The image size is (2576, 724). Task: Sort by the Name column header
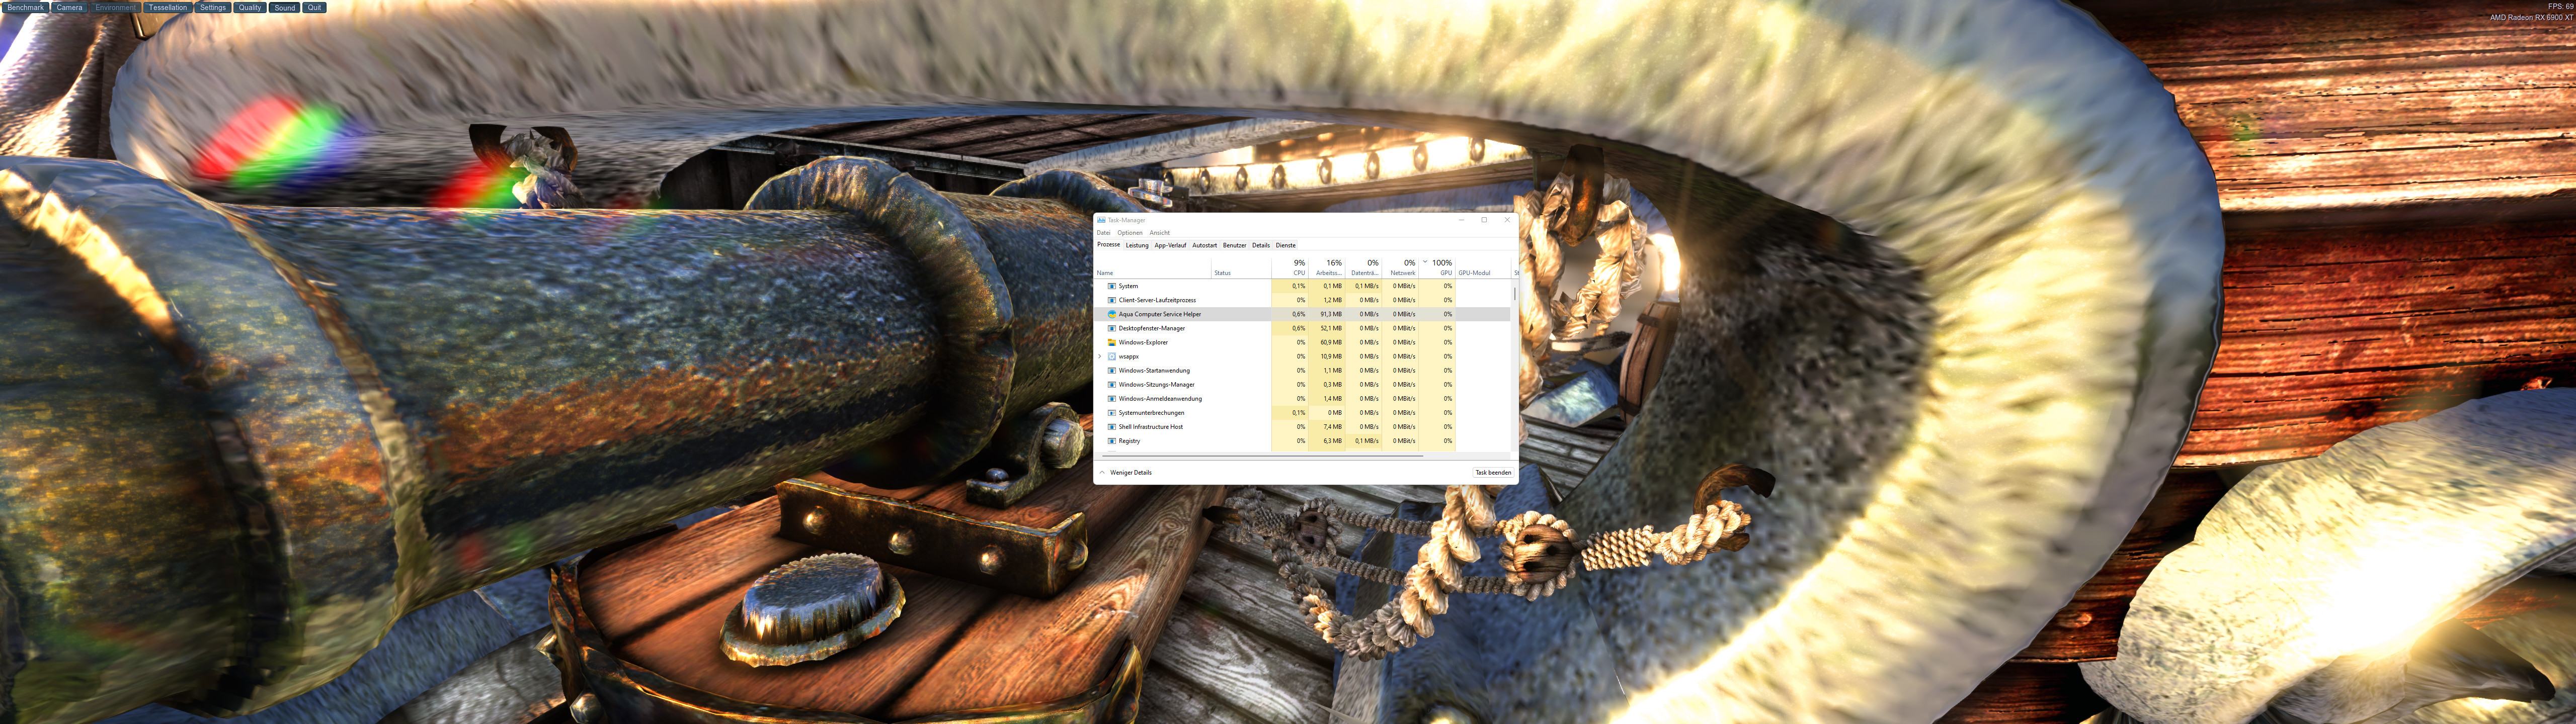pyautogui.click(x=1152, y=267)
